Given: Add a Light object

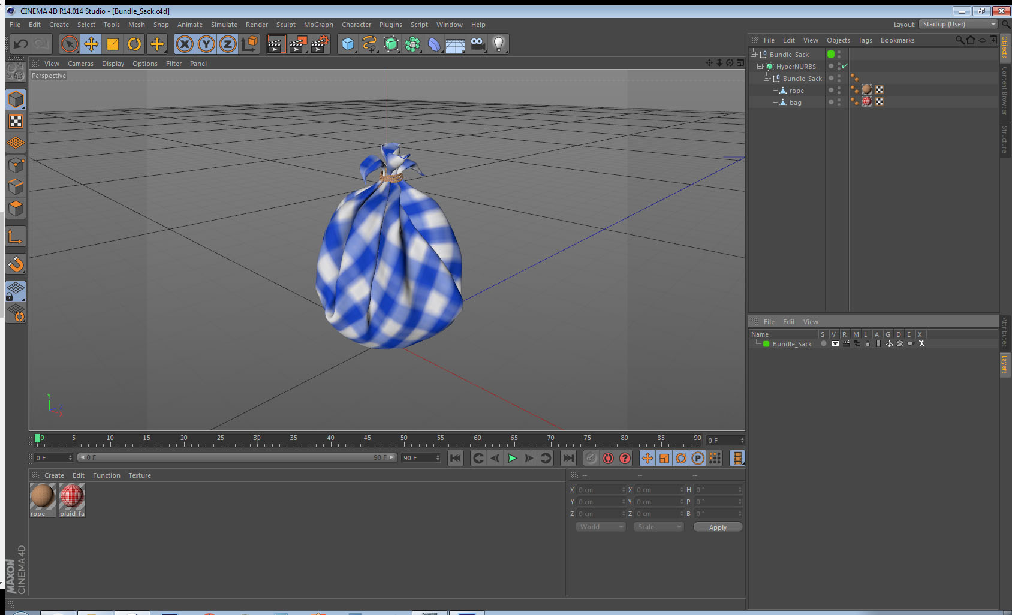Looking at the screenshot, I should 499,44.
